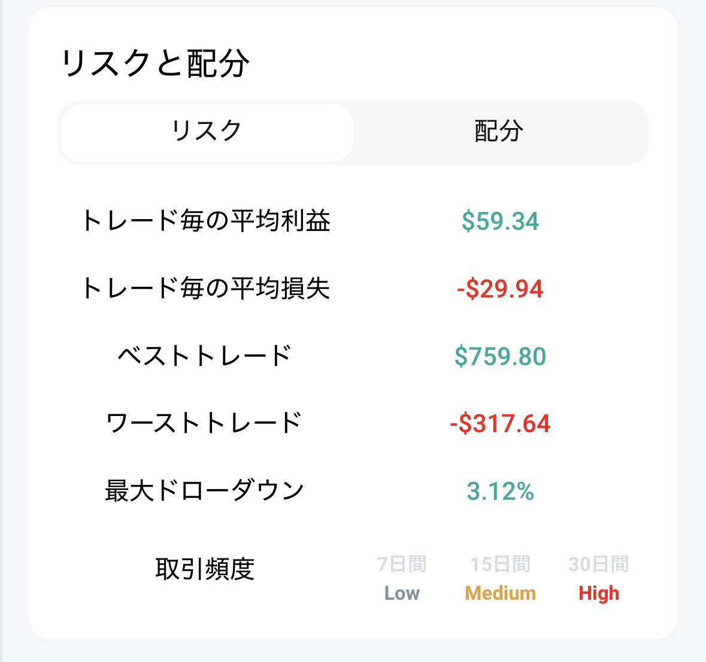Switch to the リスク tab
Image resolution: width=706 pixels, height=662 pixels.
tap(207, 132)
